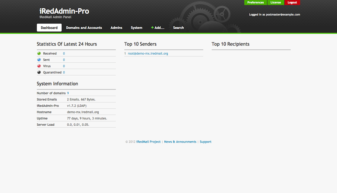Click the 'Hostname' label
This screenshot has width=337, height=193.
[x=44, y=112]
